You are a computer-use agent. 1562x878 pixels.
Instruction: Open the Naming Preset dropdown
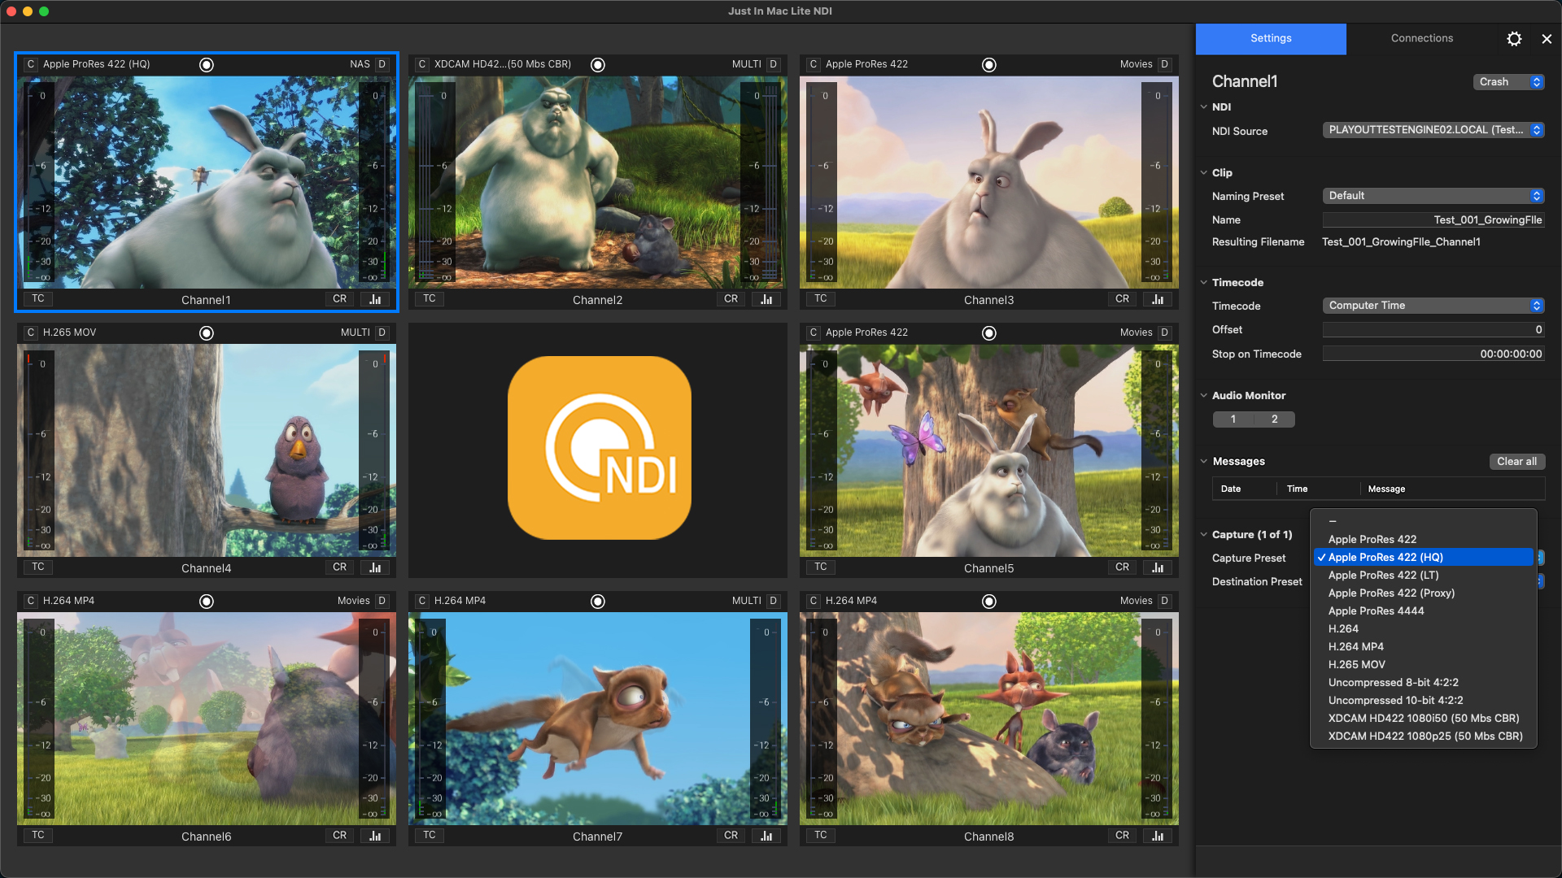[1433, 196]
